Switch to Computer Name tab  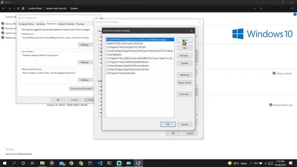click(26, 24)
